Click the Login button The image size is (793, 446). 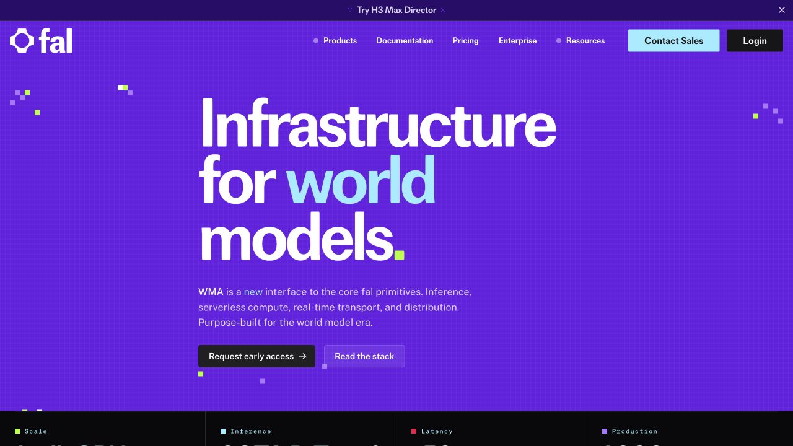(x=755, y=41)
